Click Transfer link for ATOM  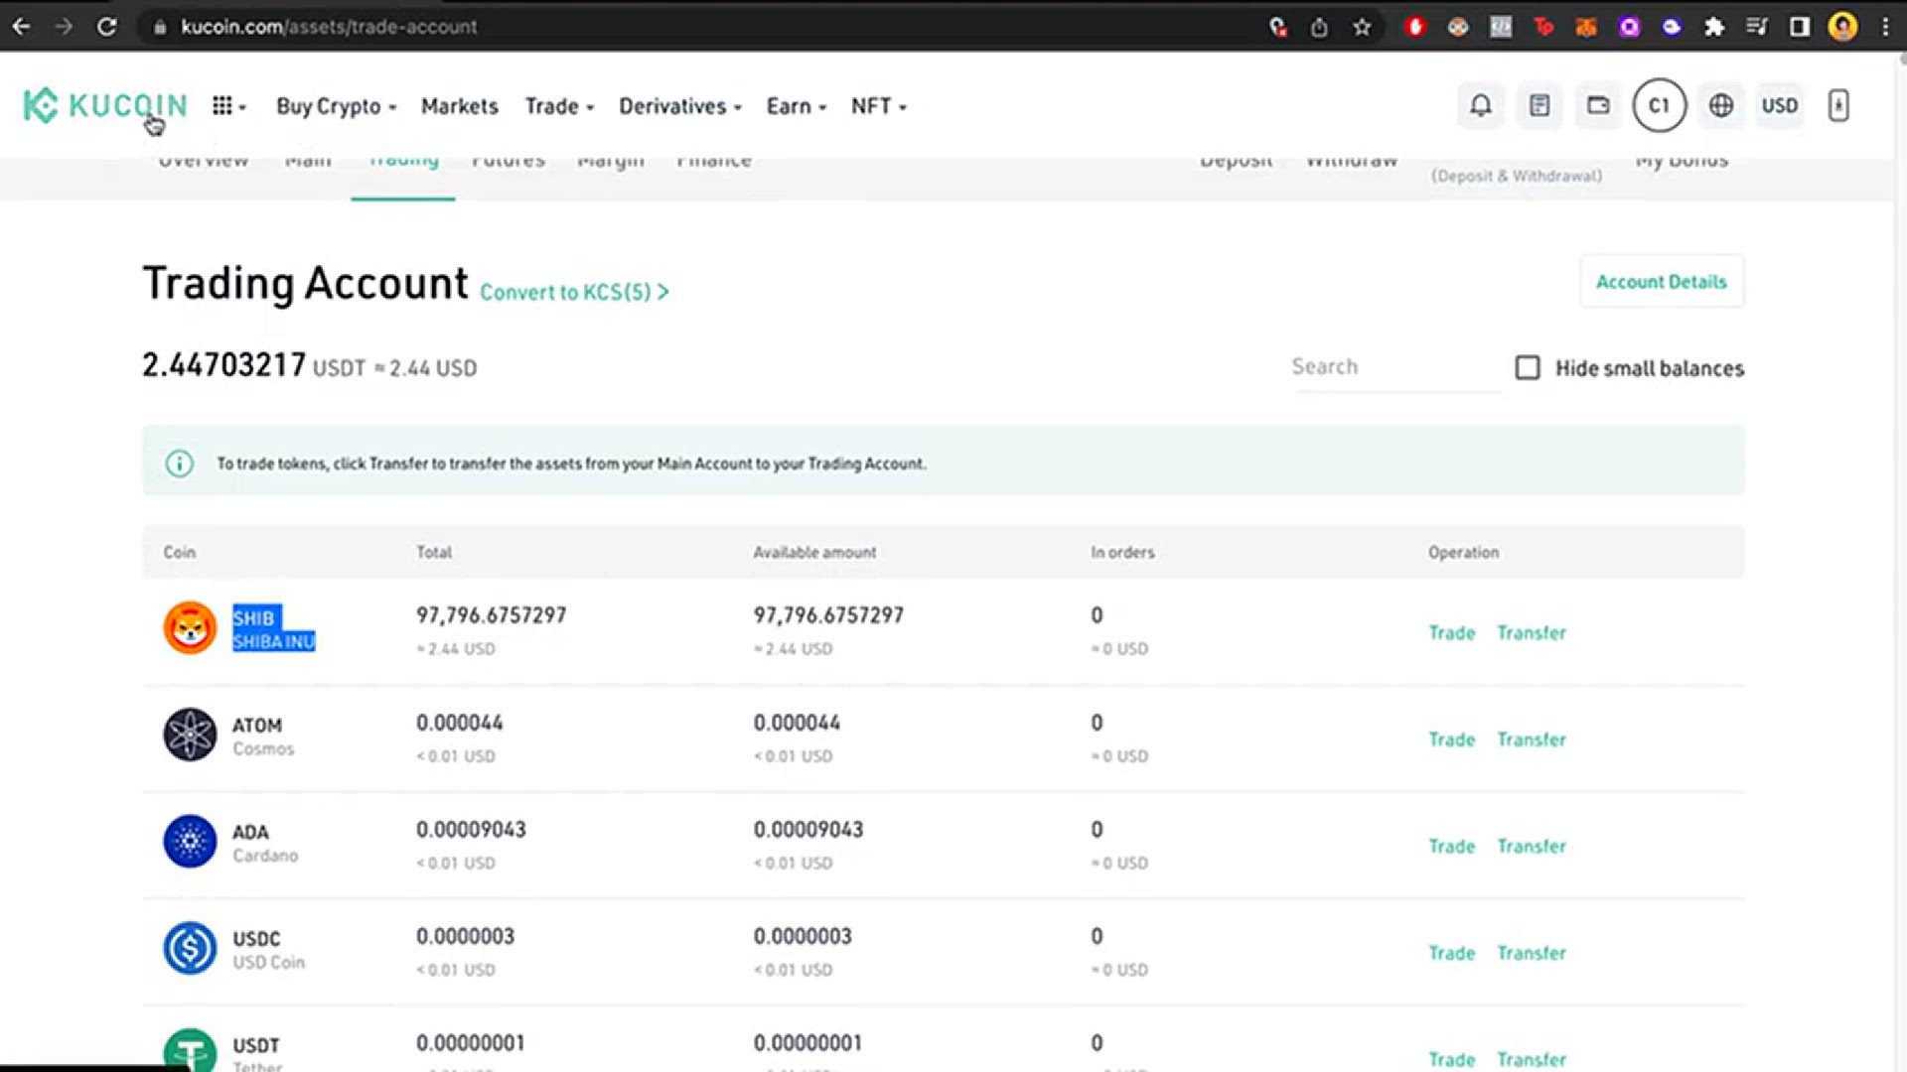click(x=1531, y=739)
